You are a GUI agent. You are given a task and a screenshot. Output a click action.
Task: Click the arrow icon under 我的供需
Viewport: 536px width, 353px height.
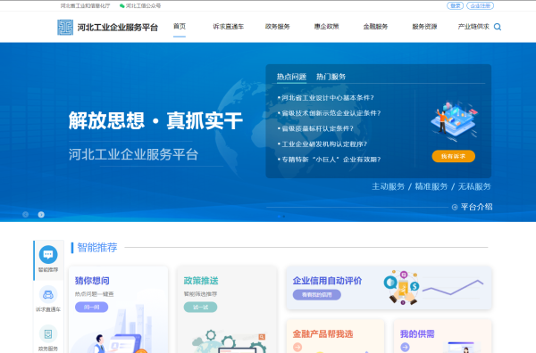pyautogui.click(x=405, y=347)
